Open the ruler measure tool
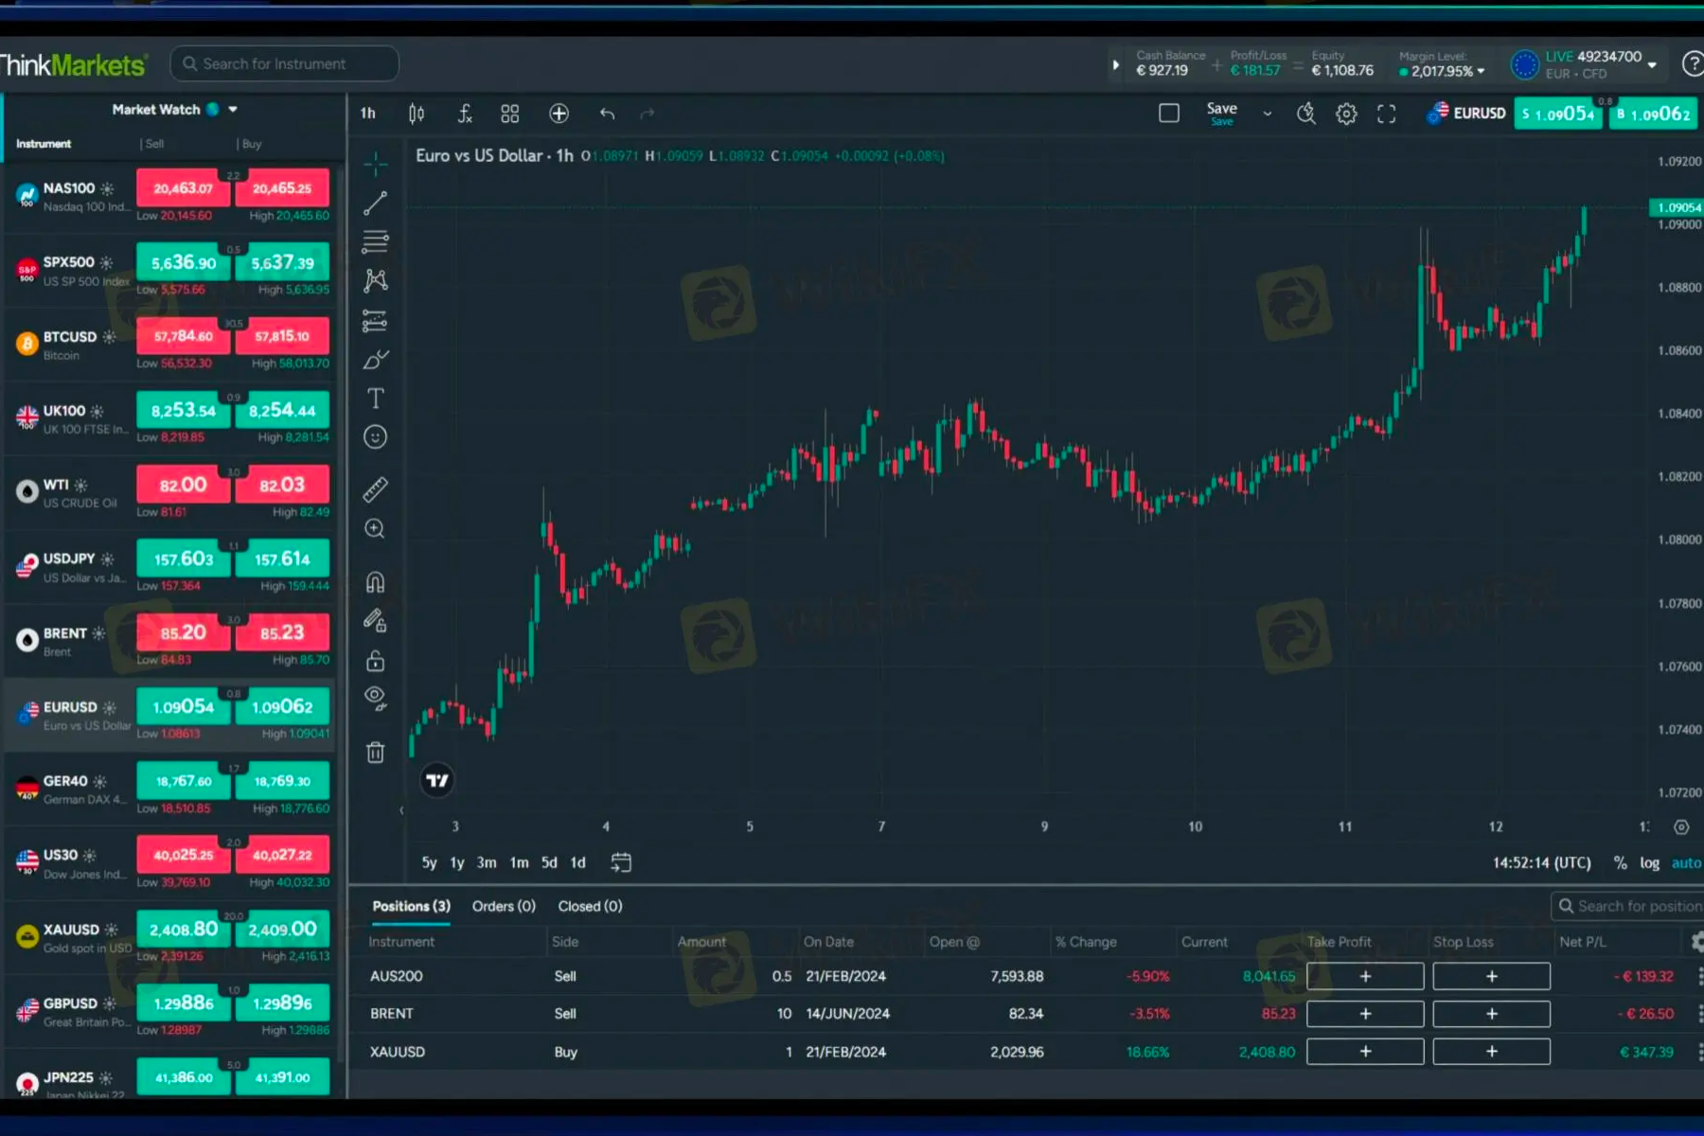The height and width of the screenshot is (1136, 1704). pyautogui.click(x=376, y=489)
